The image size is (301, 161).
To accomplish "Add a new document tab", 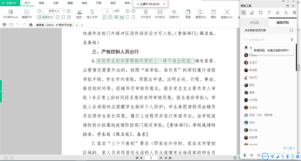I will click(x=82, y=25).
